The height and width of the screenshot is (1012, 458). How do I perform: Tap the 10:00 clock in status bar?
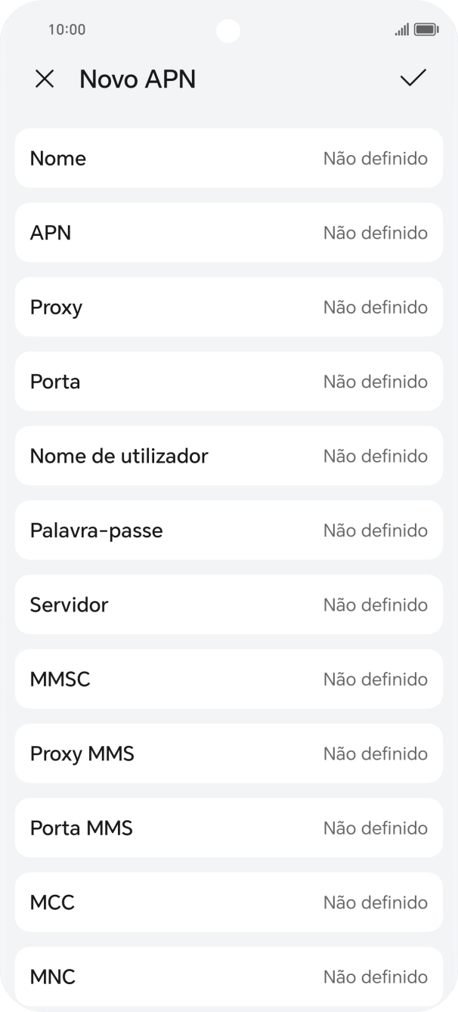click(63, 30)
